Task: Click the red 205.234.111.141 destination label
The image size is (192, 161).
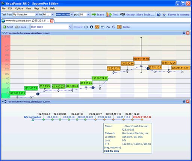Action: tap(142, 117)
